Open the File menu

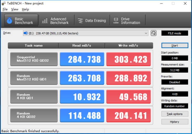click(5, 9)
